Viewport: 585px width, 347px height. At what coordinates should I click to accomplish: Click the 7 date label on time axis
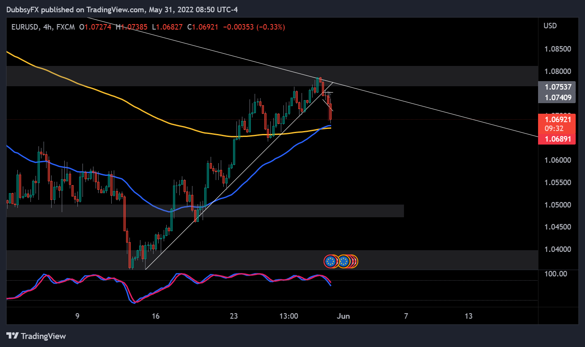pyautogui.click(x=406, y=316)
